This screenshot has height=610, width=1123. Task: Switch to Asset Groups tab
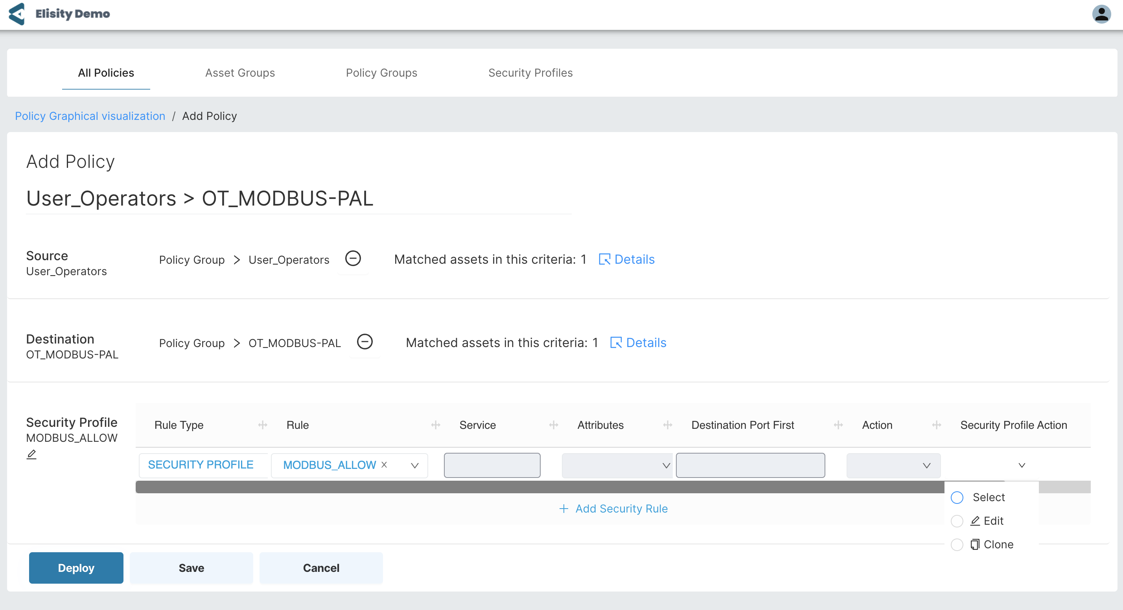click(x=240, y=73)
